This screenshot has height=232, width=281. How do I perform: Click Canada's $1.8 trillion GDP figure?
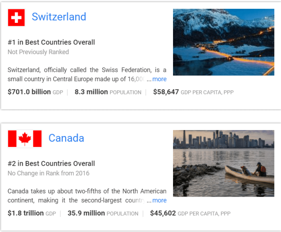point(26,213)
